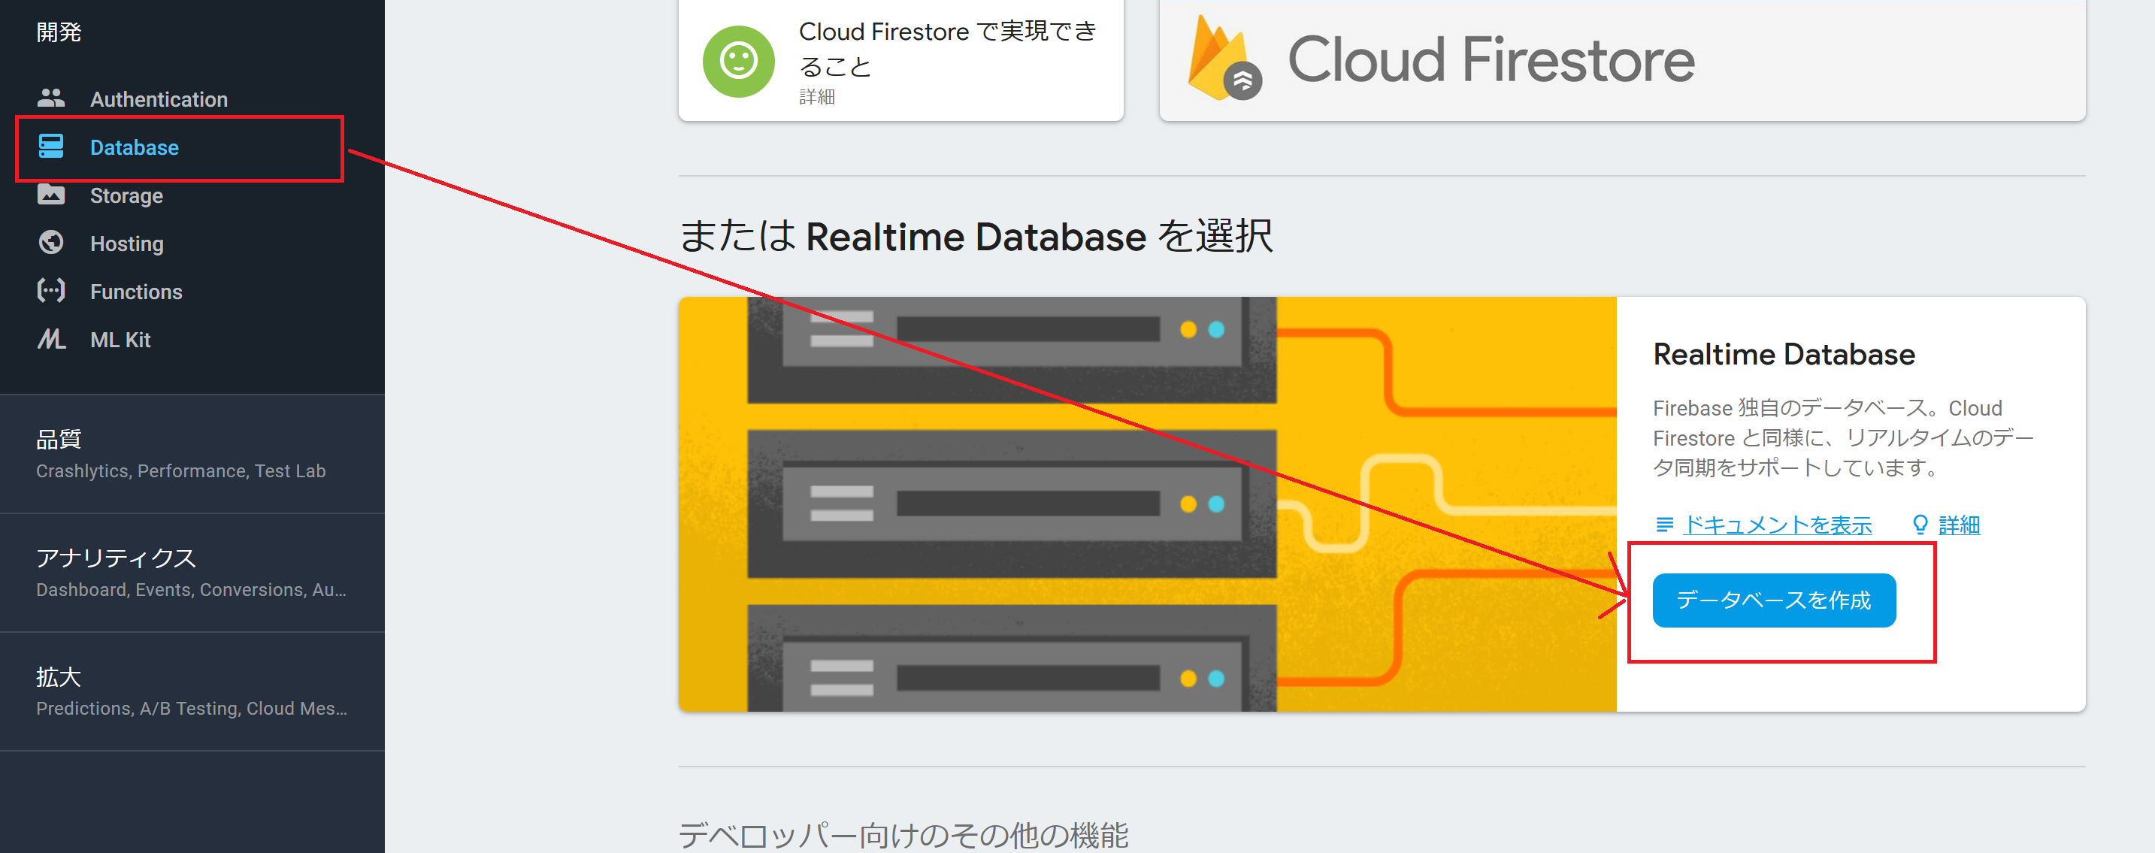Expand the 品質 section

click(x=192, y=454)
